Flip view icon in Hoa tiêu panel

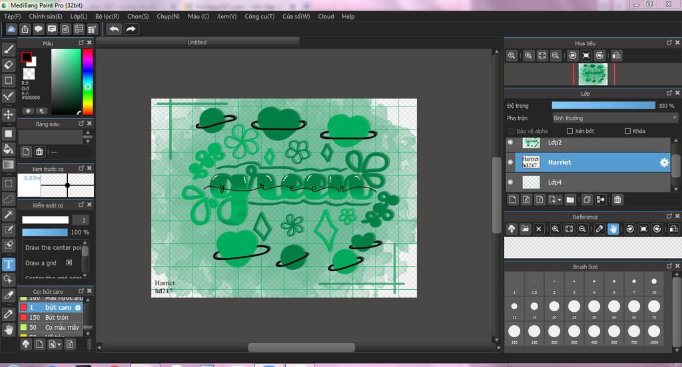click(616, 56)
